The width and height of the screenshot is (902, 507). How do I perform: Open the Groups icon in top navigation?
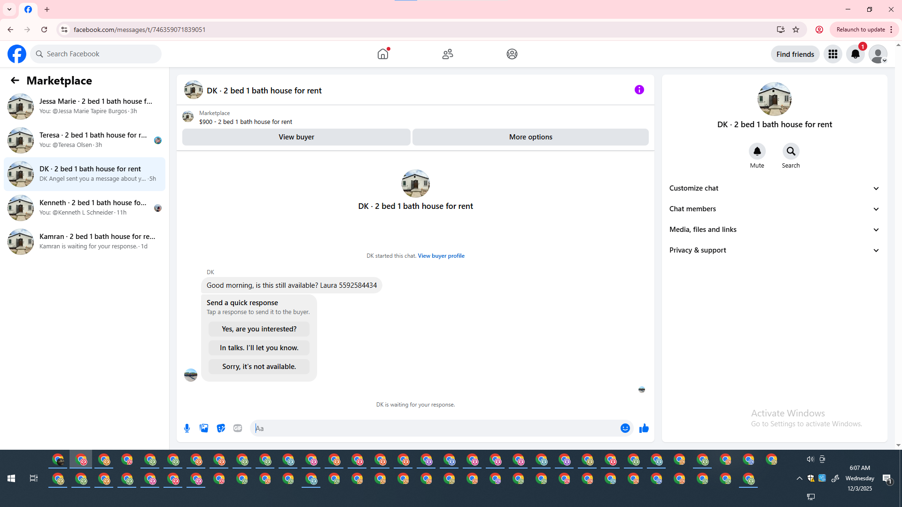pos(512,54)
